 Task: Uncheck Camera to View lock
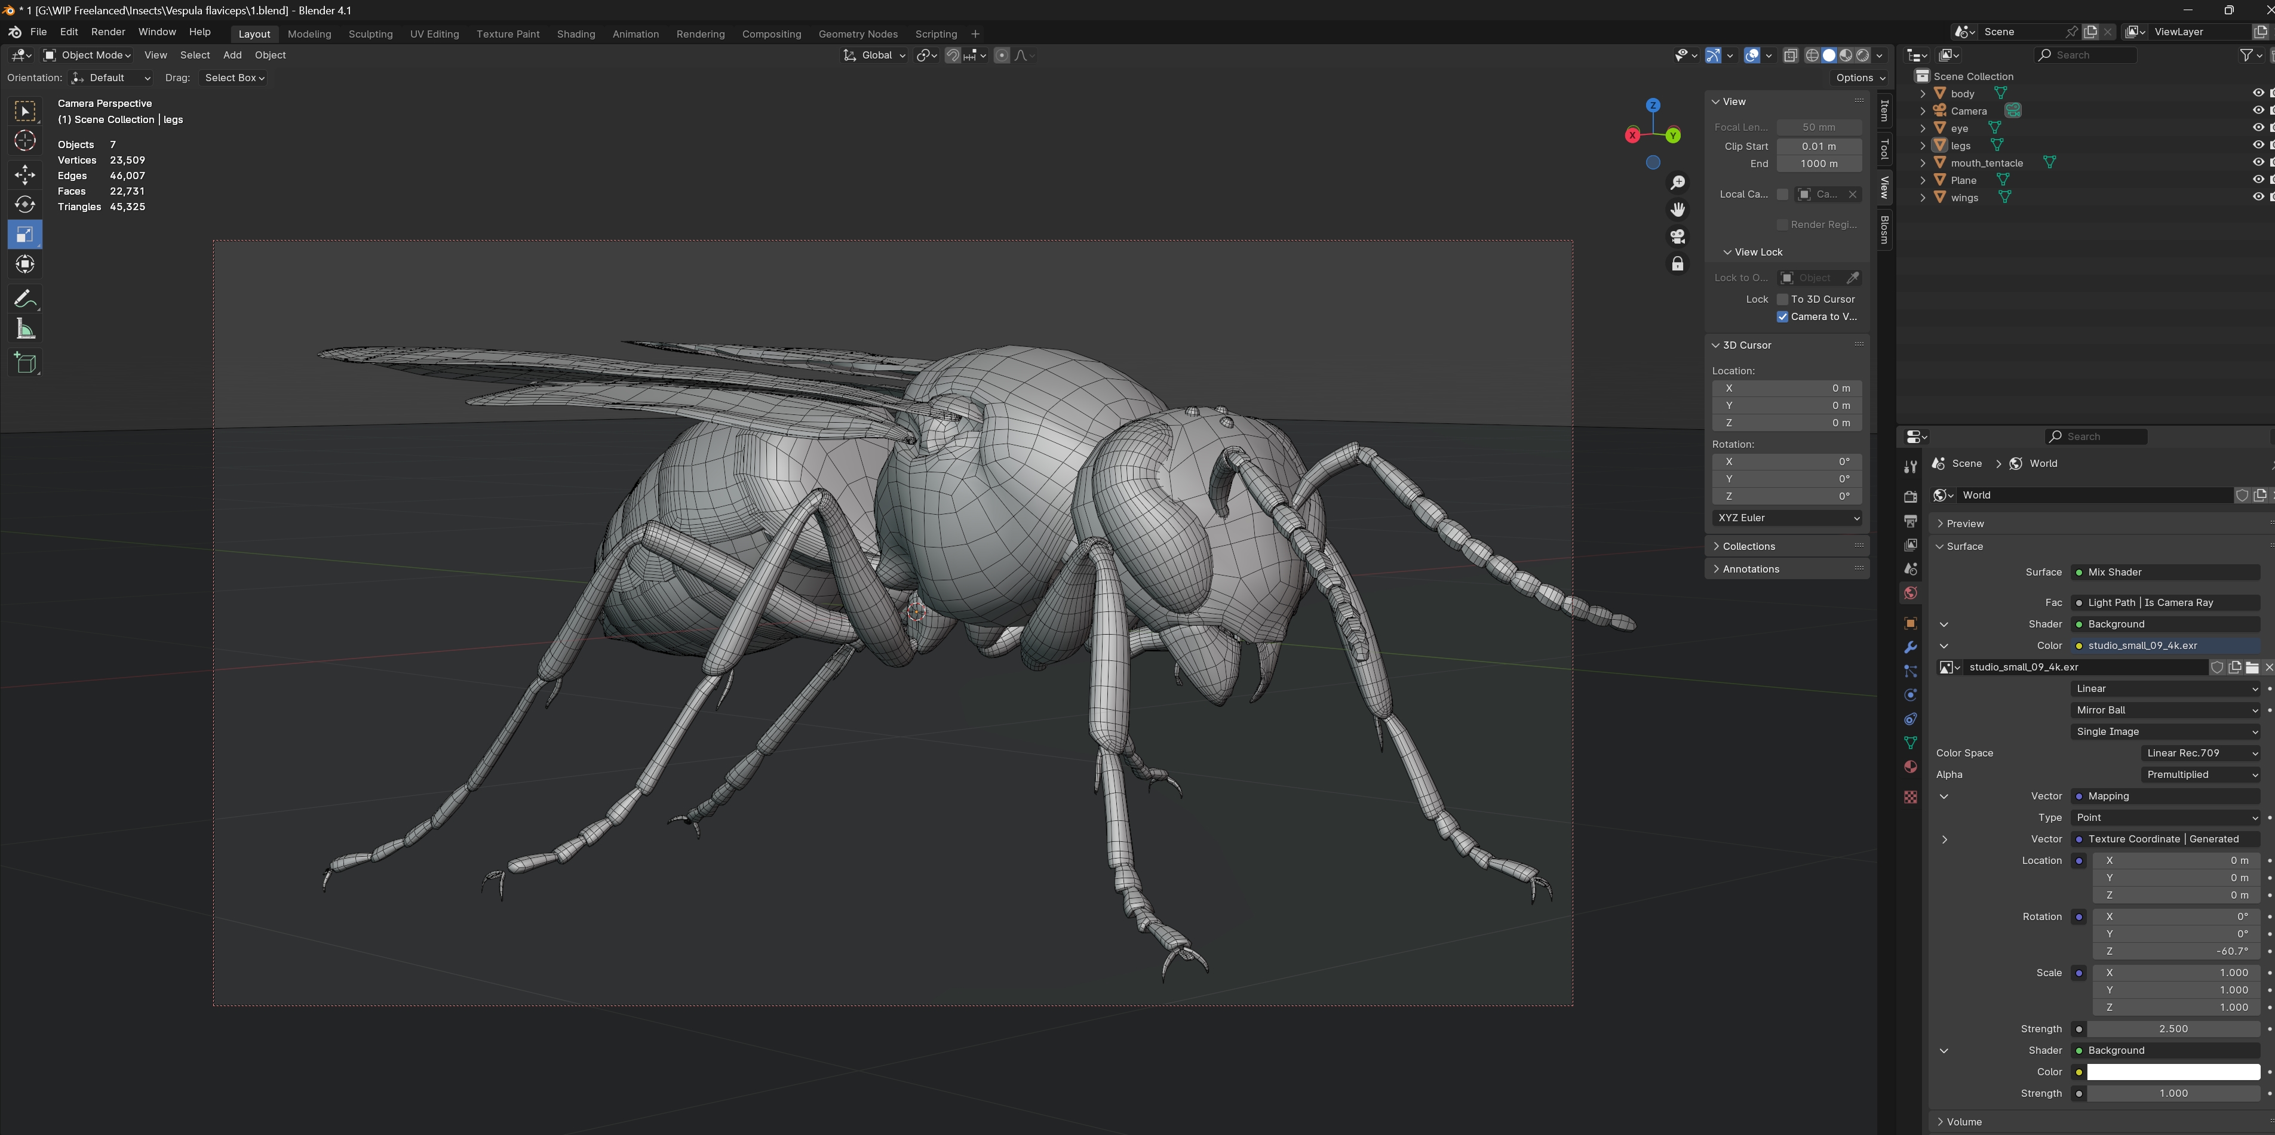point(1782,317)
